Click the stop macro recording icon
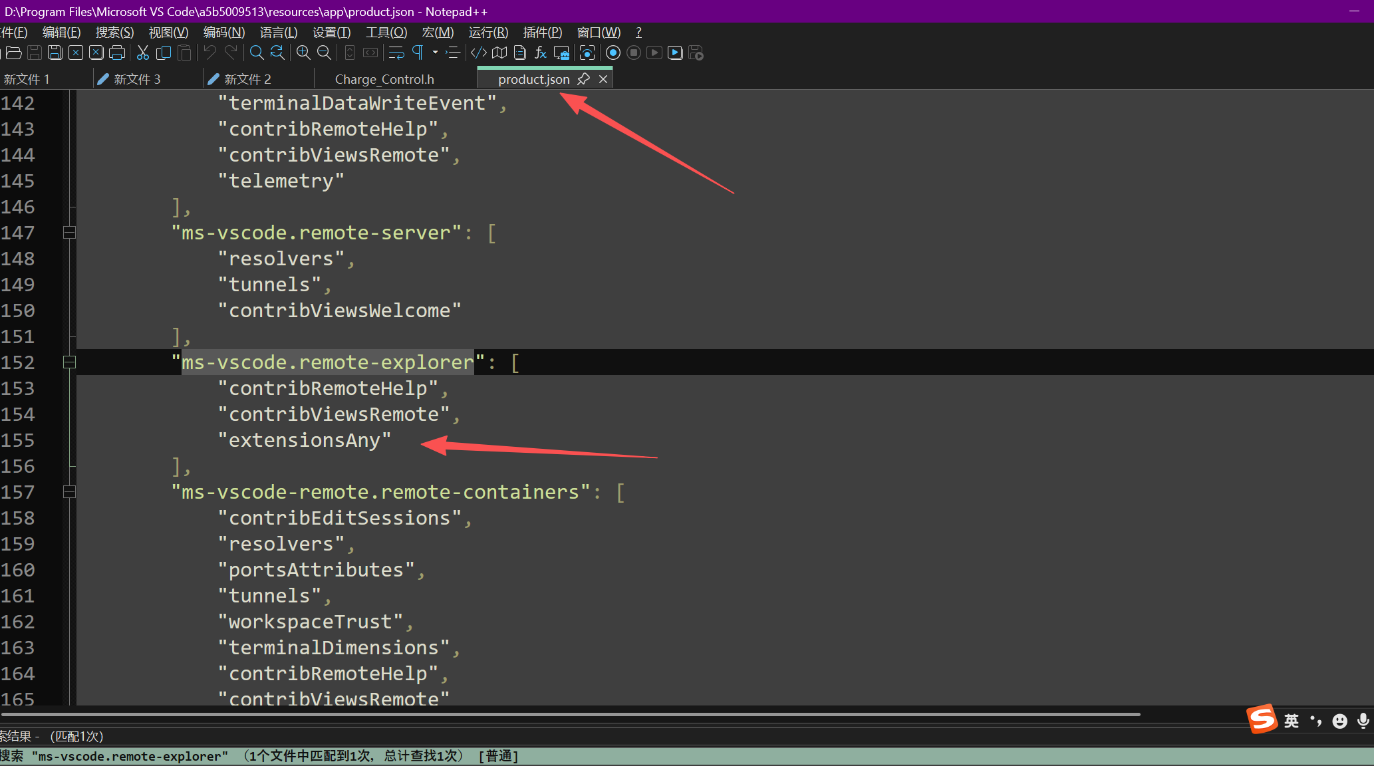Viewport: 1374px width, 766px height. 634,53
